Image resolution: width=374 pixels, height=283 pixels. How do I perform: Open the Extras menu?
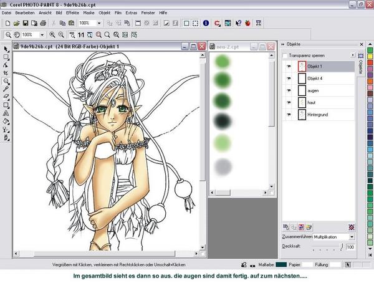[131, 13]
